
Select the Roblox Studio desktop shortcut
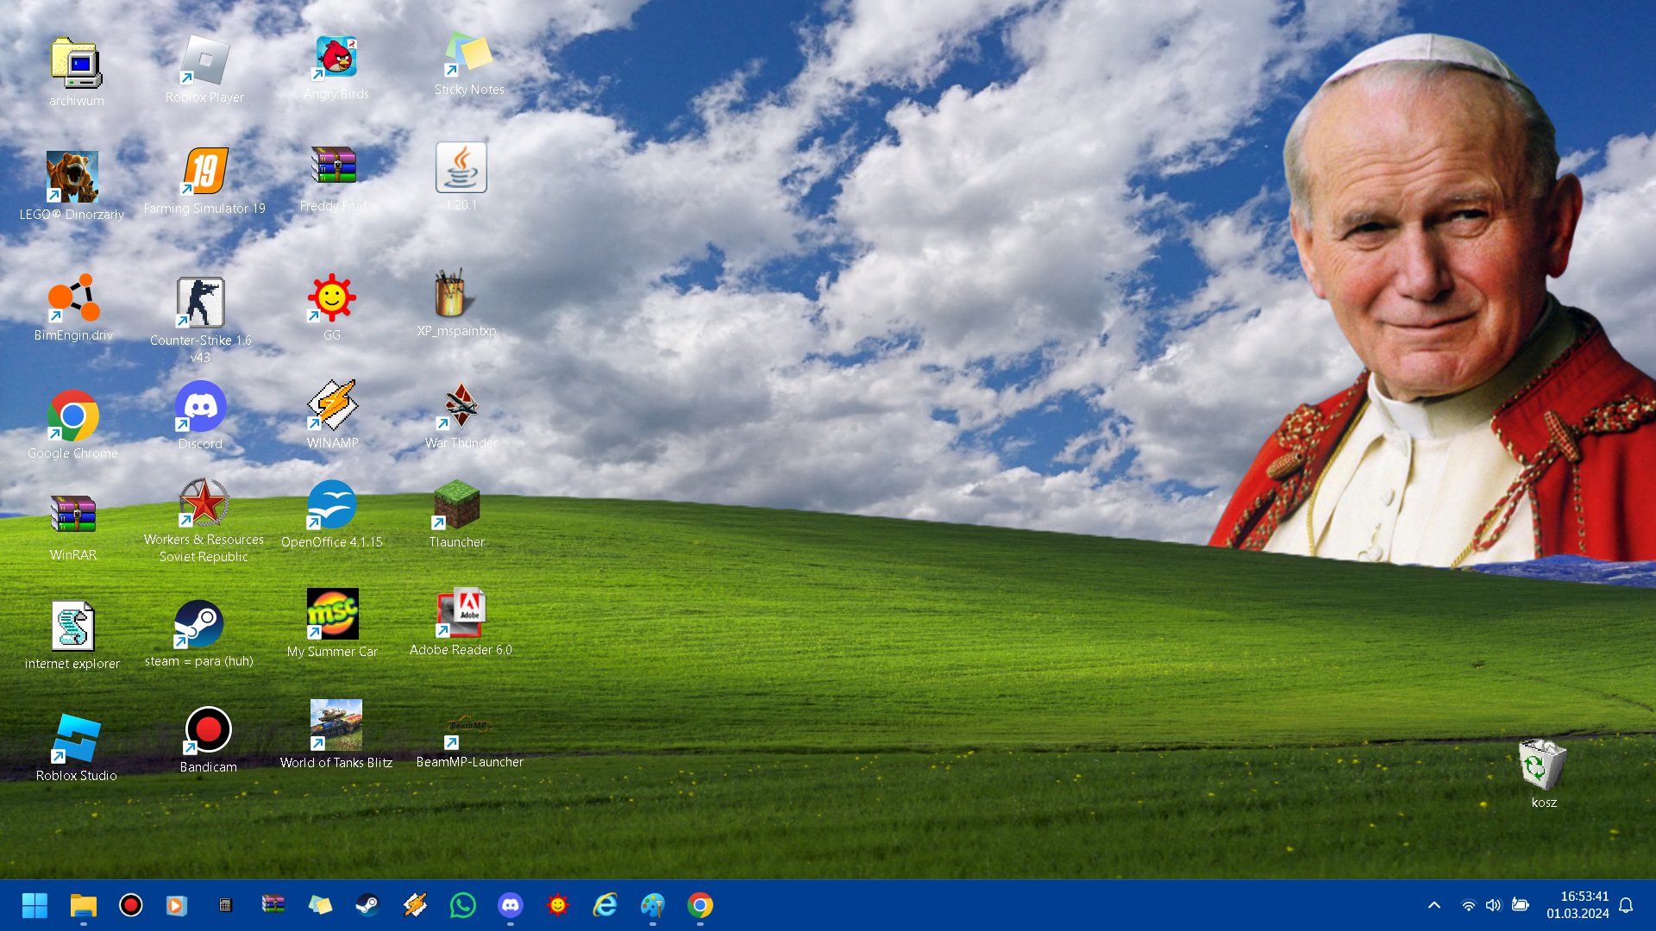[76, 739]
